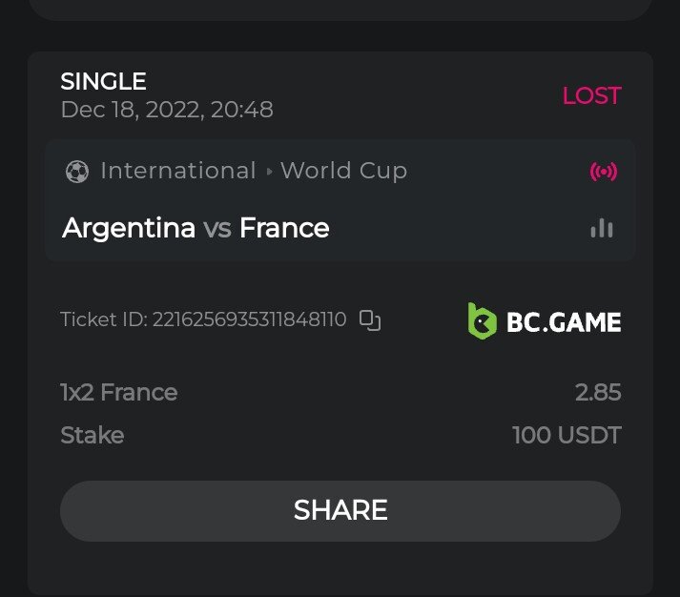
Task: Open the International category link
Action: [x=178, y=171]
